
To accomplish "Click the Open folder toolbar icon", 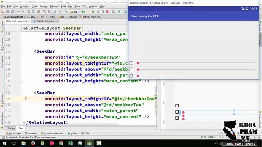I will point(2,11).
